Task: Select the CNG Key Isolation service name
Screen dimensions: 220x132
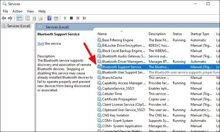Action: [x=116, y=115]
